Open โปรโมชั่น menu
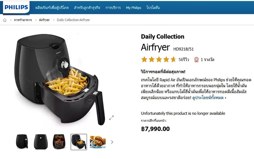 (153, 8)
